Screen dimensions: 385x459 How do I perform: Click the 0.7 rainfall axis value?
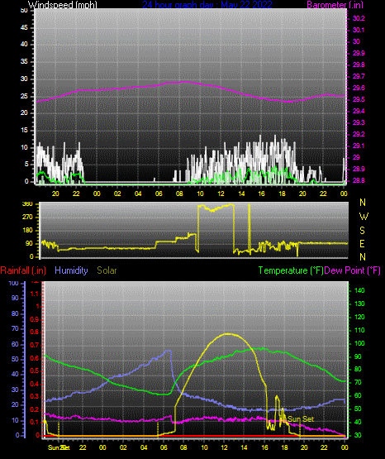(x=35, y=346)
